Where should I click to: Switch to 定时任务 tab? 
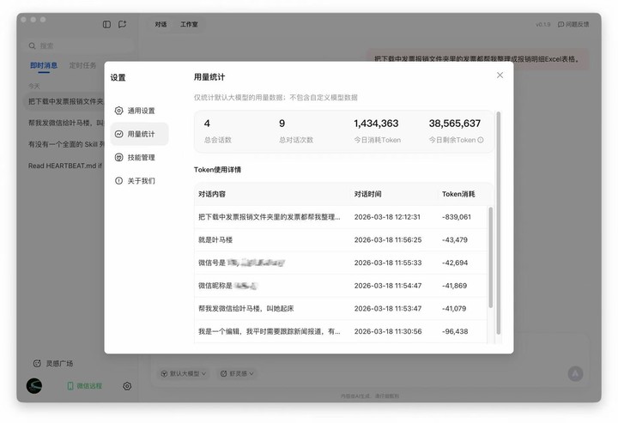[82, 65]
